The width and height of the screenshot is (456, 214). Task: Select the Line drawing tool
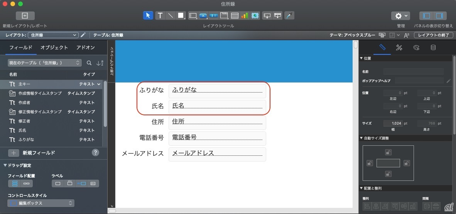[x=170, y=15]
